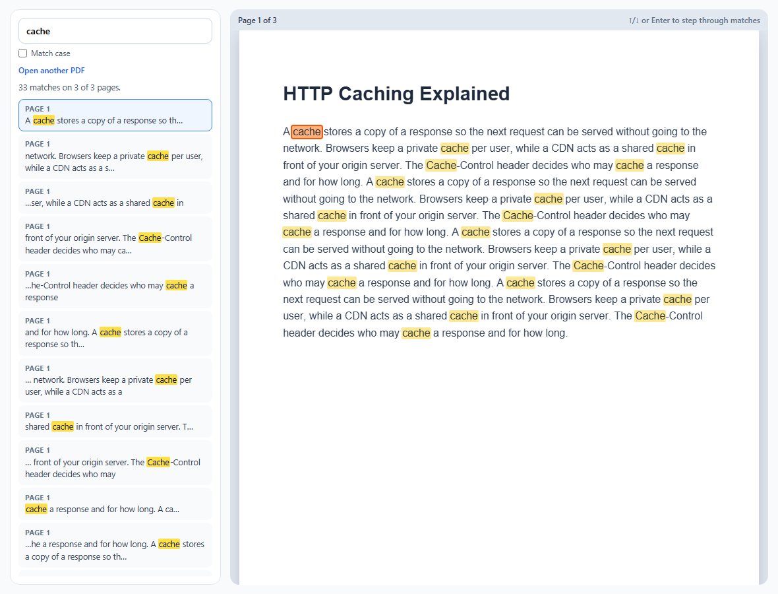Enable the Match case checkbox

click(x=23, y=53)
